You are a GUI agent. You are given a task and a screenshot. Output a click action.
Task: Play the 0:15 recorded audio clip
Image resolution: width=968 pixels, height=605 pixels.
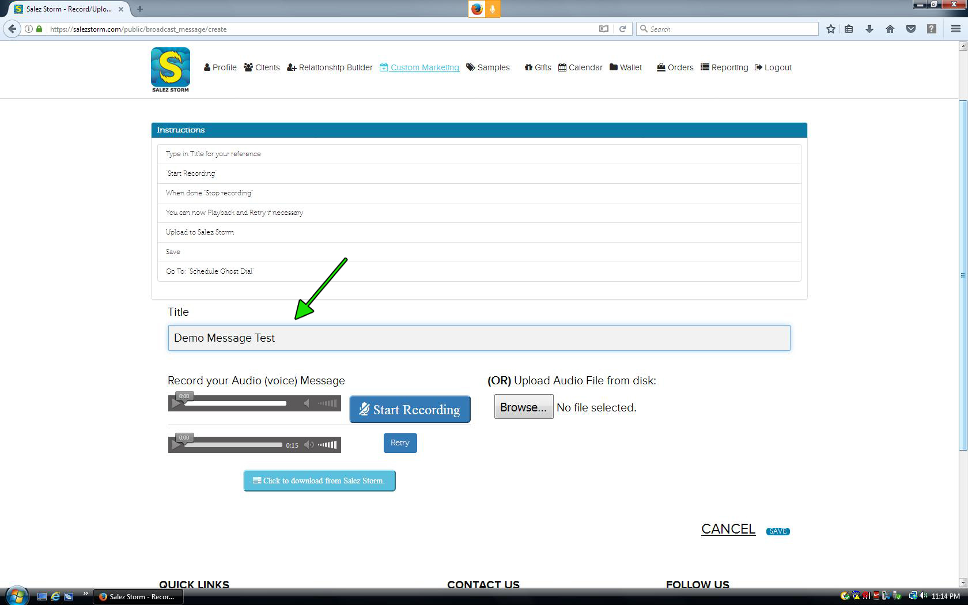[177, 445]
